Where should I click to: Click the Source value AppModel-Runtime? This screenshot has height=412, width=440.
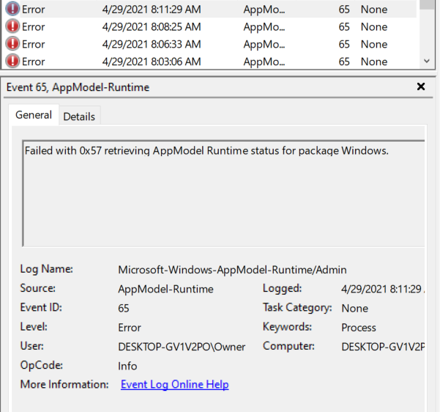coord(165,289)
